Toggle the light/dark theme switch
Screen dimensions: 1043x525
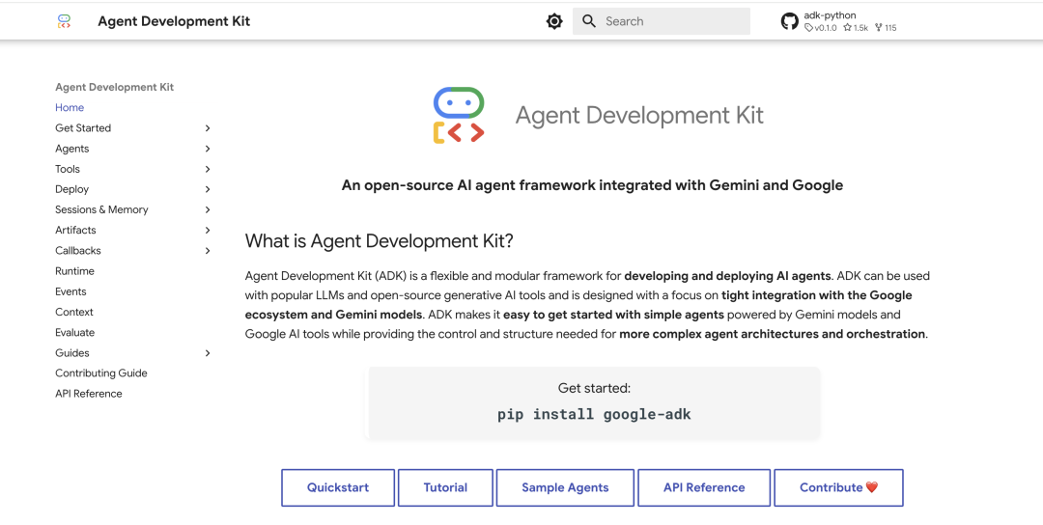(554, 21)
